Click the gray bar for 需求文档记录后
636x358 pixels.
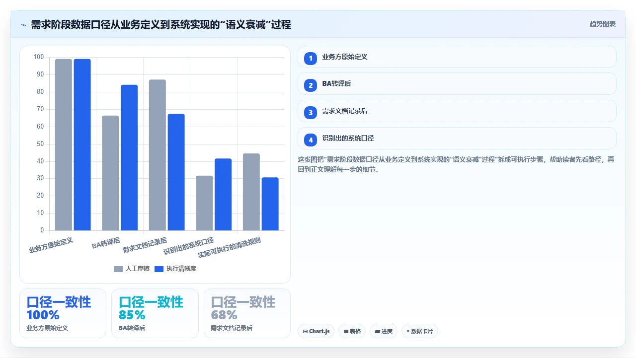pyautogui.click(x=158, y=155)
